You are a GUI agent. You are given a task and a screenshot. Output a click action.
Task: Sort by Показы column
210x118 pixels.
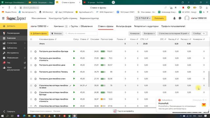[x=121, y=39]
